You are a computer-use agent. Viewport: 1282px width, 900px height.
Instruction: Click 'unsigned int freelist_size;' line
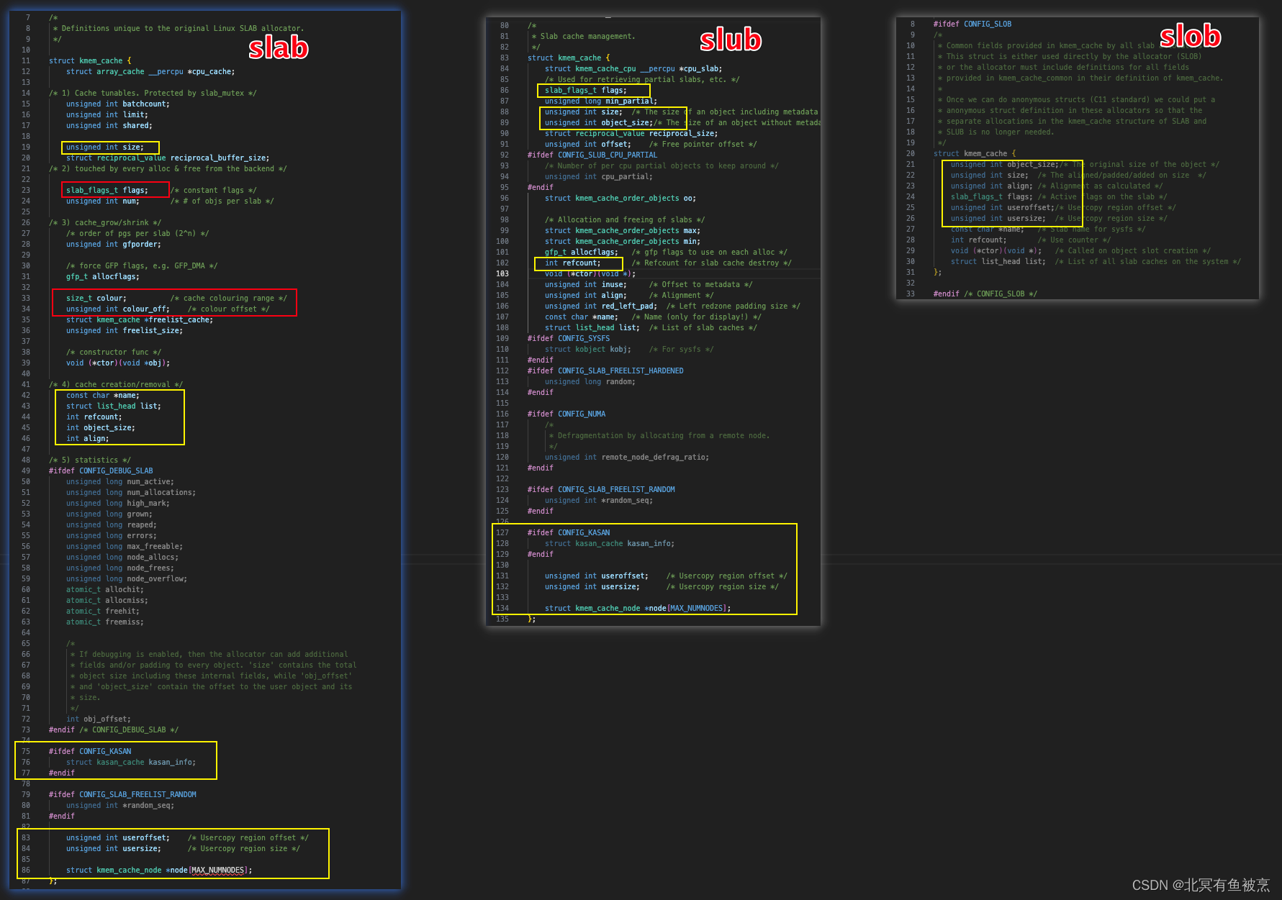tap(125, 330)
